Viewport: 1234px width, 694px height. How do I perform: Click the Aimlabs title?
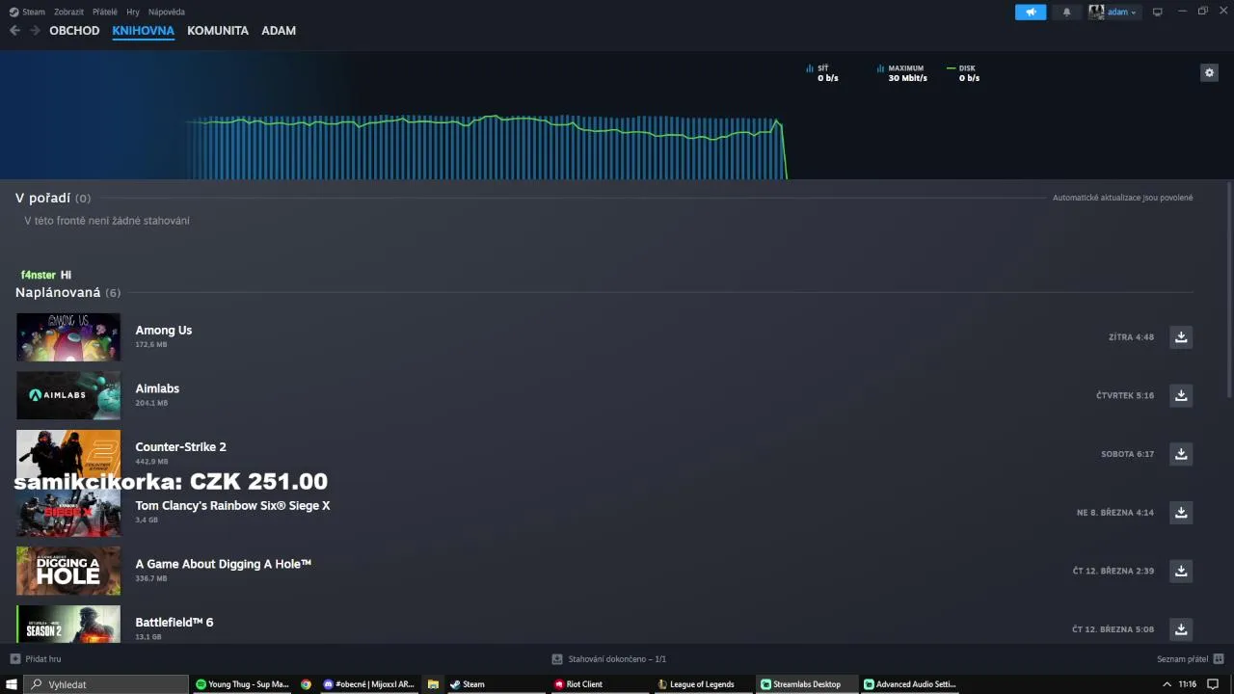point(157,388)
